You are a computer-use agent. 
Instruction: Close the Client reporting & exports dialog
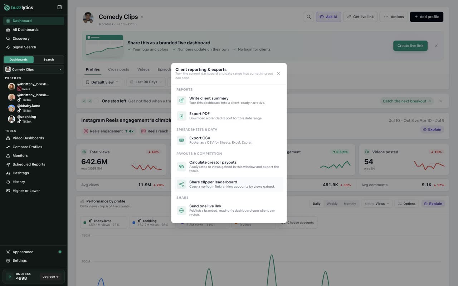[x=278, y=74]
